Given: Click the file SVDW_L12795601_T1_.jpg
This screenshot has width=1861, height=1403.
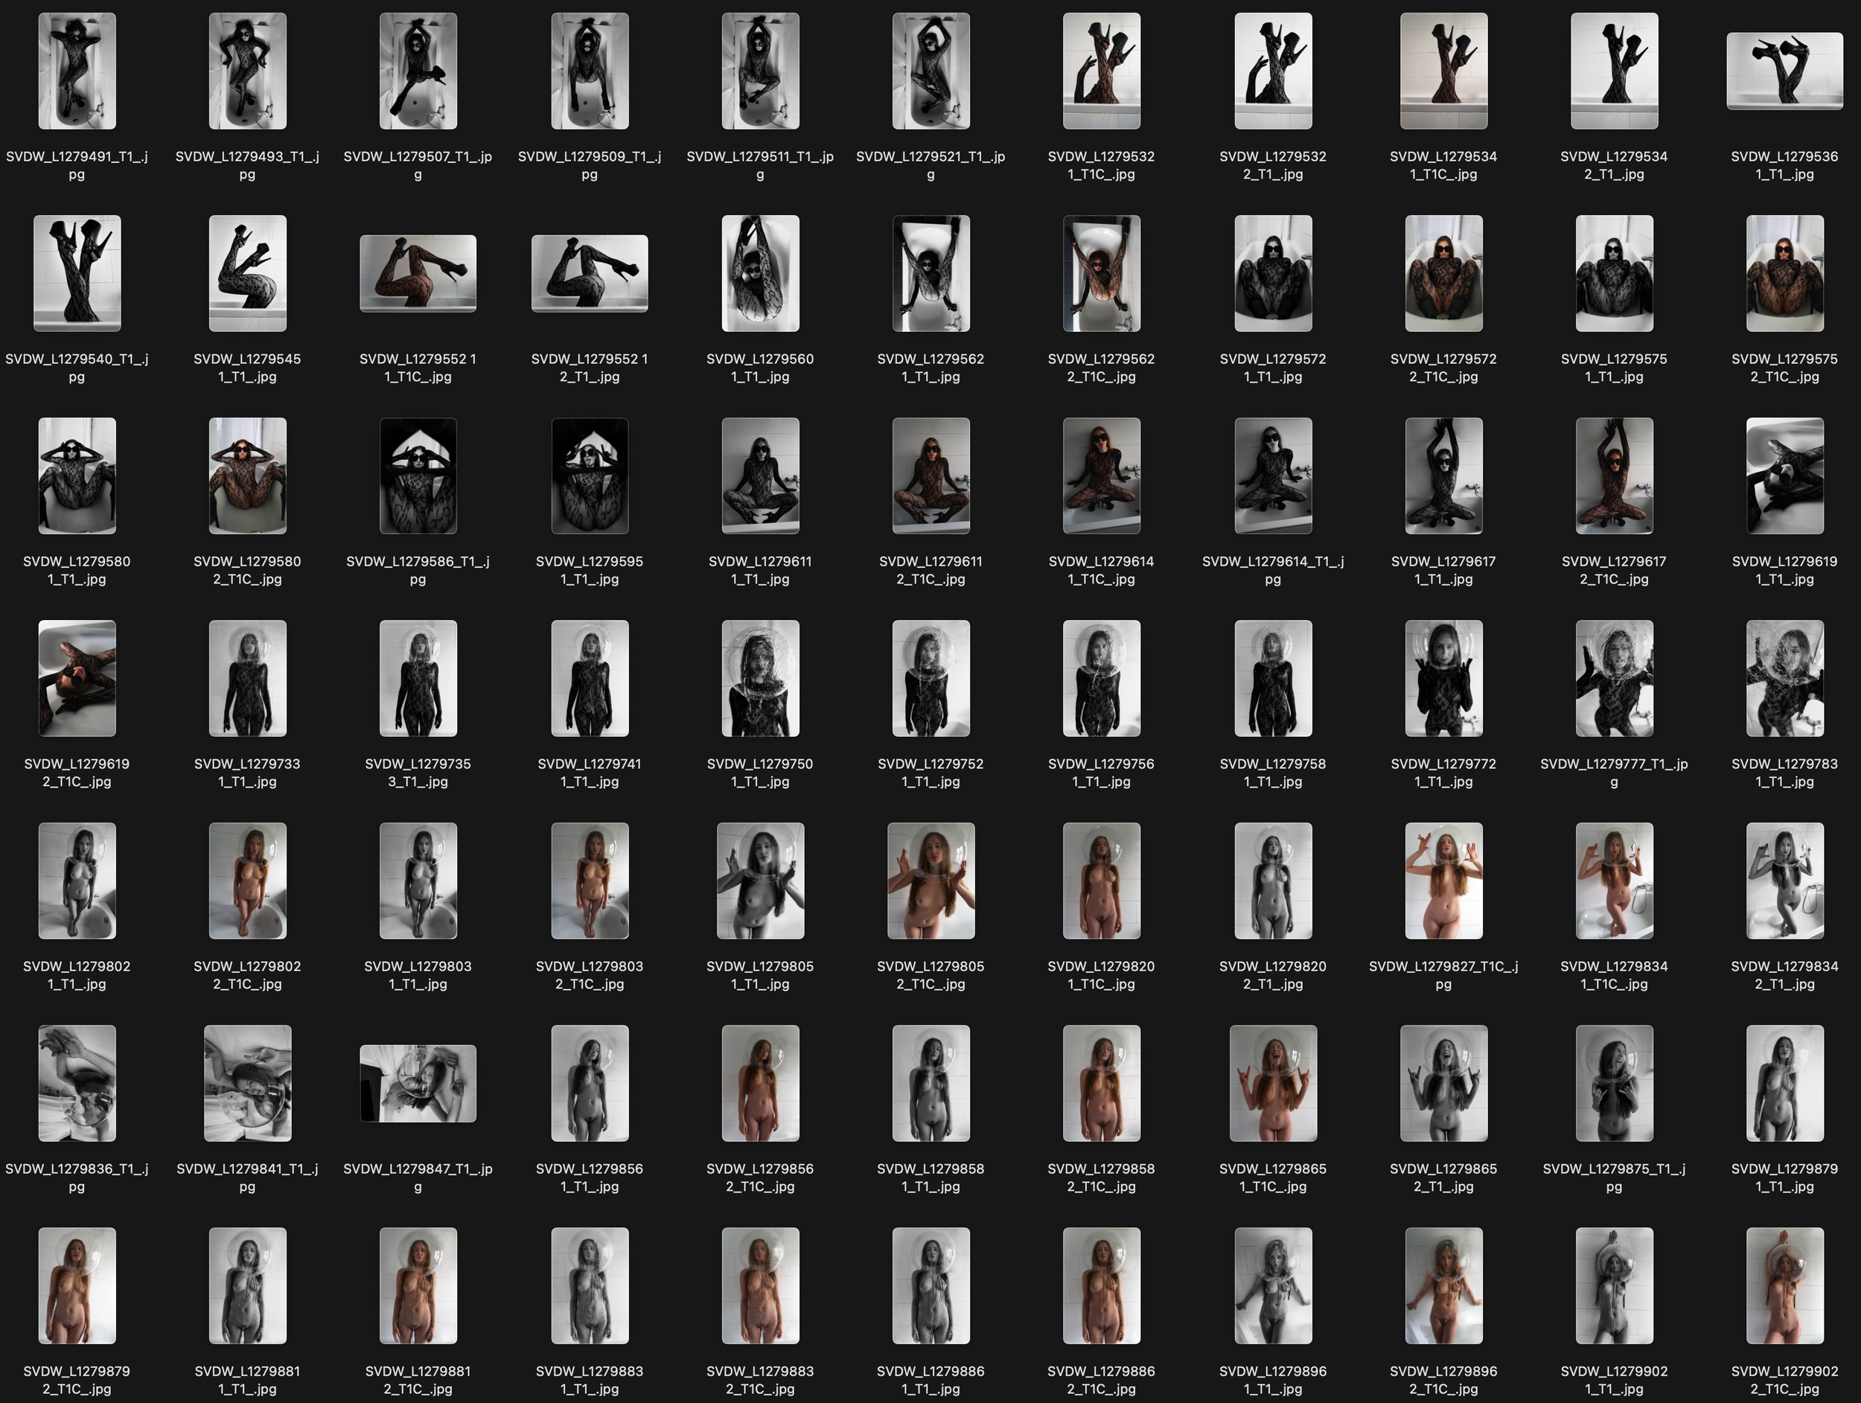Looking at the screenshot, I should tap(760, 273).
